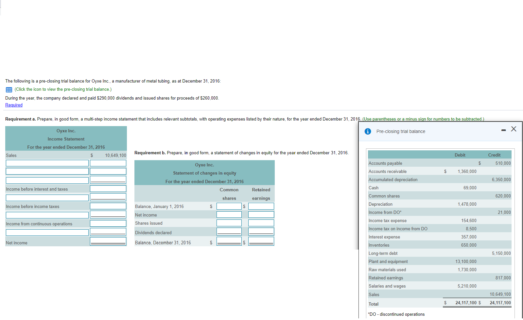Image resolution: width=523 pixels, height=320 pixels.
Task: Select the Income before income taxes amount field
Action: tap(108, 206)
